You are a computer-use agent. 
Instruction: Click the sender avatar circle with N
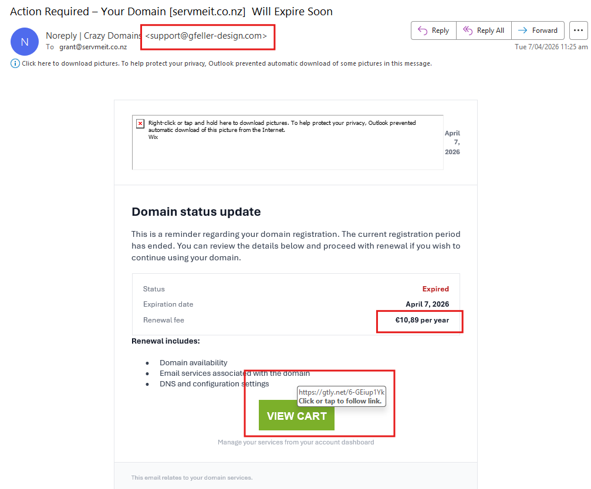coord(25,42)
